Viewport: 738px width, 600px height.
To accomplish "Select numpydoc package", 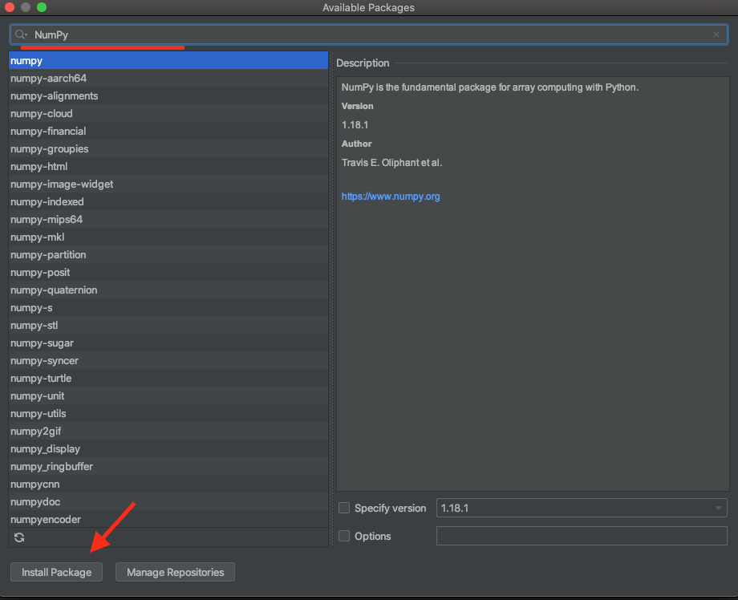I will (168, 501).
